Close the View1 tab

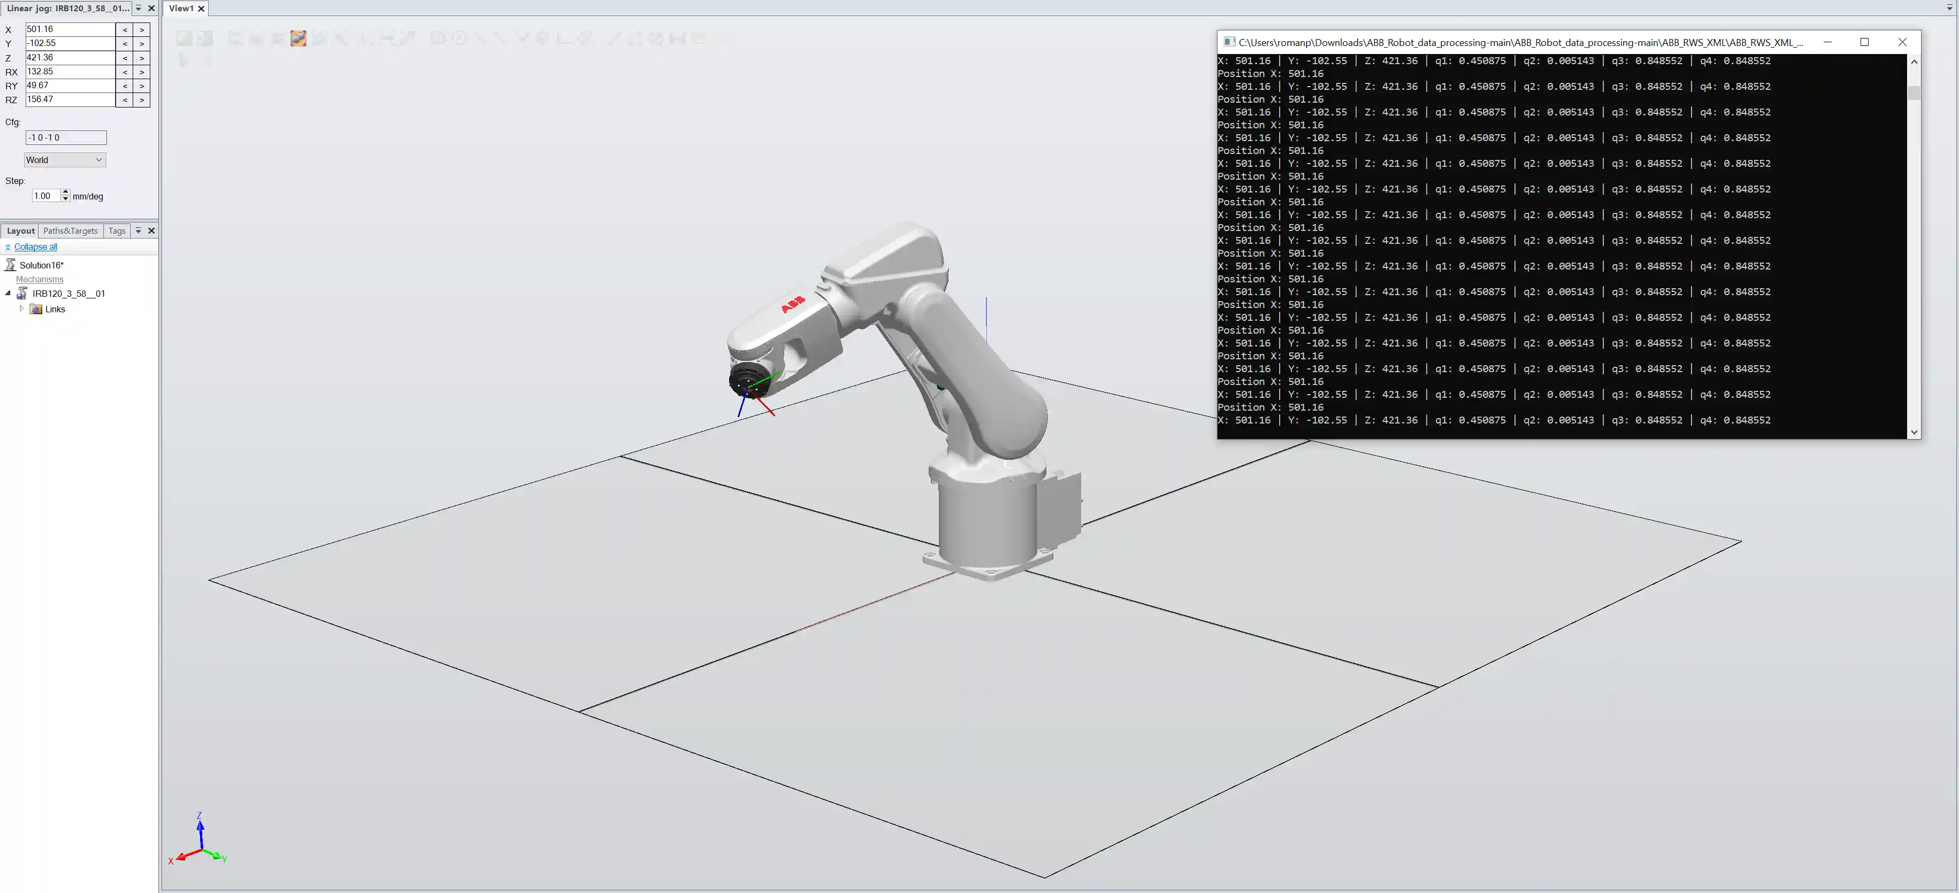click(x=202, y=9)
